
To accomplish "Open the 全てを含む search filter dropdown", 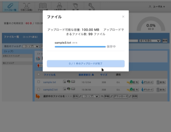I will (150, 41).
